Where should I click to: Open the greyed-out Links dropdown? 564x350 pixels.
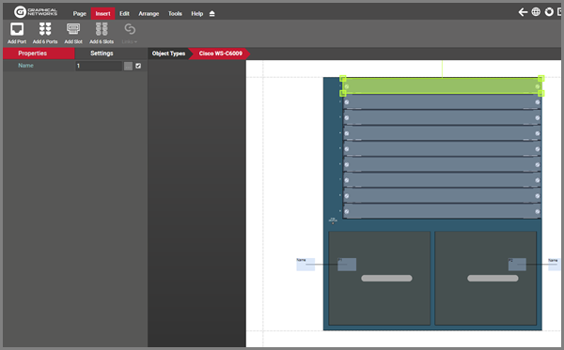pyautogui.click(x=130, y=33)
